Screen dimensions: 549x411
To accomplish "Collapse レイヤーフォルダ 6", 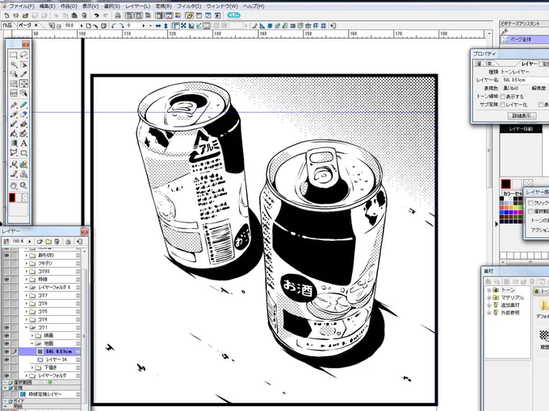I will point(27,287).
